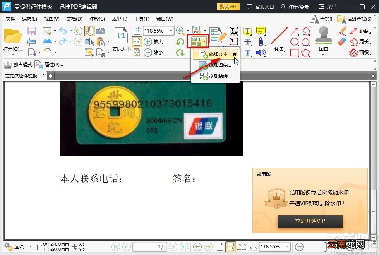Select the oval shape tool
The width and height of the screenshot is (379, 255).
(294, 42)
